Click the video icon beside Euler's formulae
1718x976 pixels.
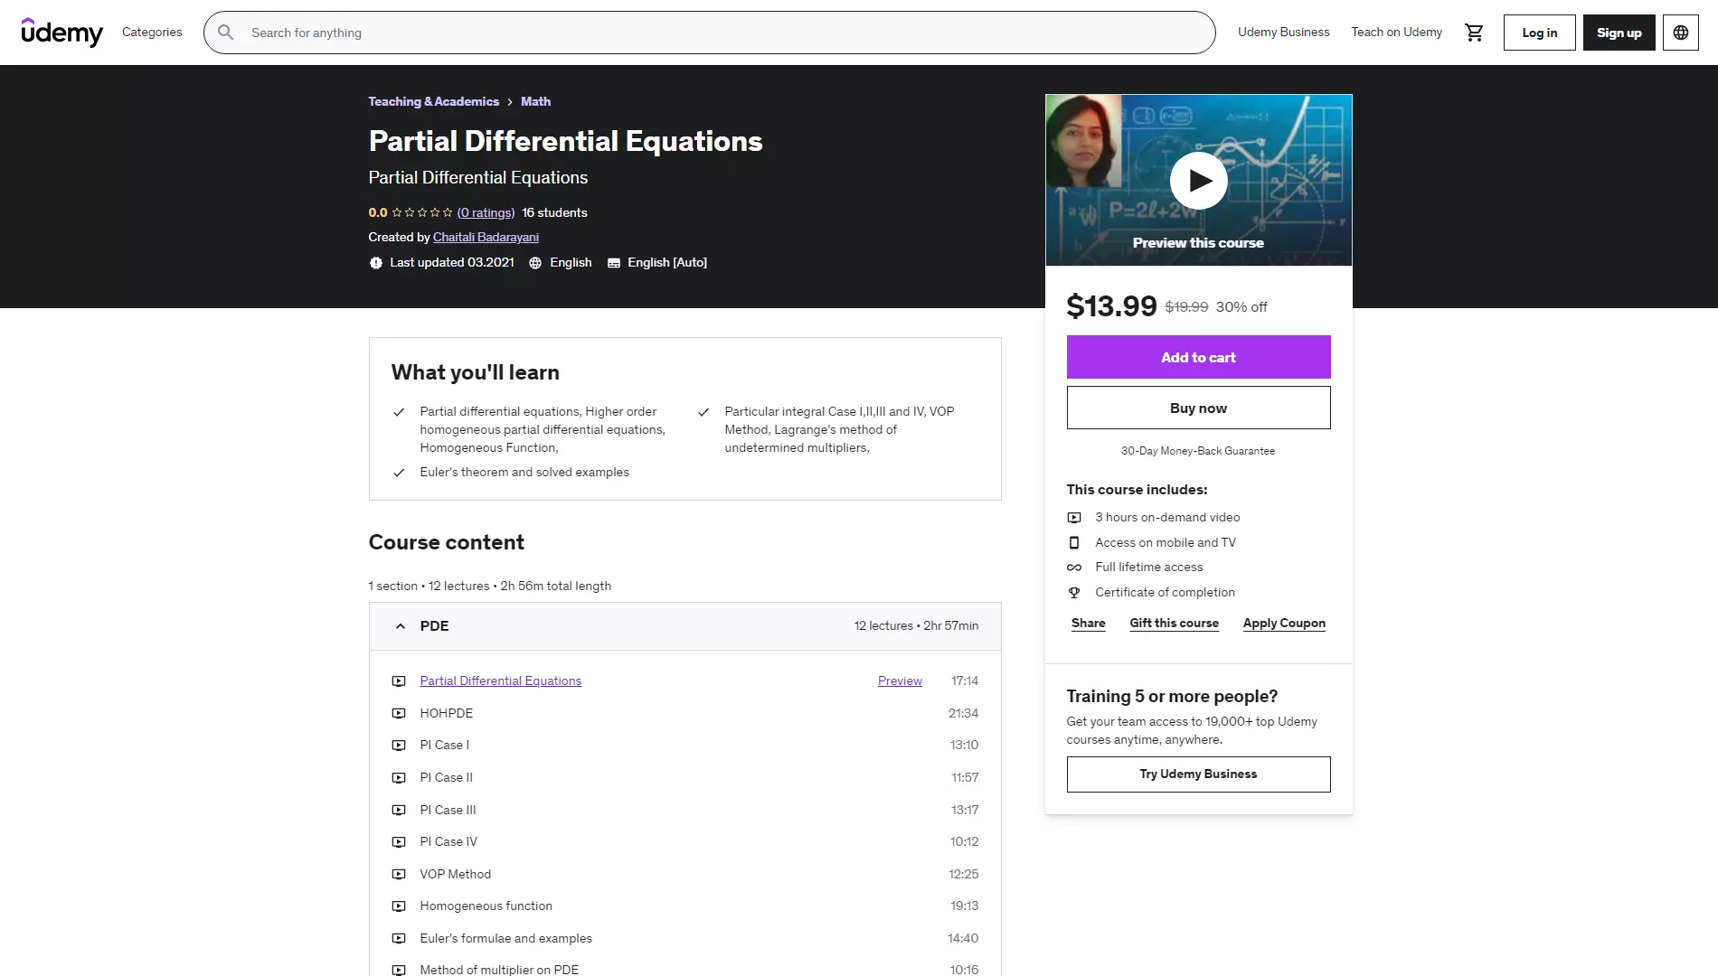(399, 939)
